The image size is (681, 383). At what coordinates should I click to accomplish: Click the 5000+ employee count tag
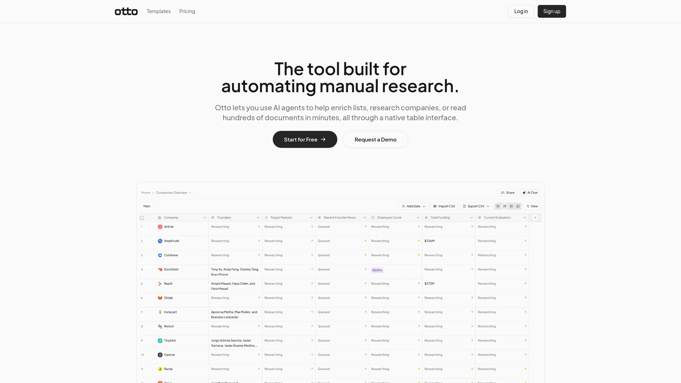point(377,270)
